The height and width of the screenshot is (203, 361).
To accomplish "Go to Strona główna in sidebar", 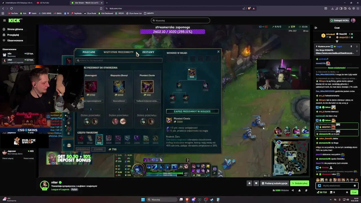I will (x=13, y=29).
